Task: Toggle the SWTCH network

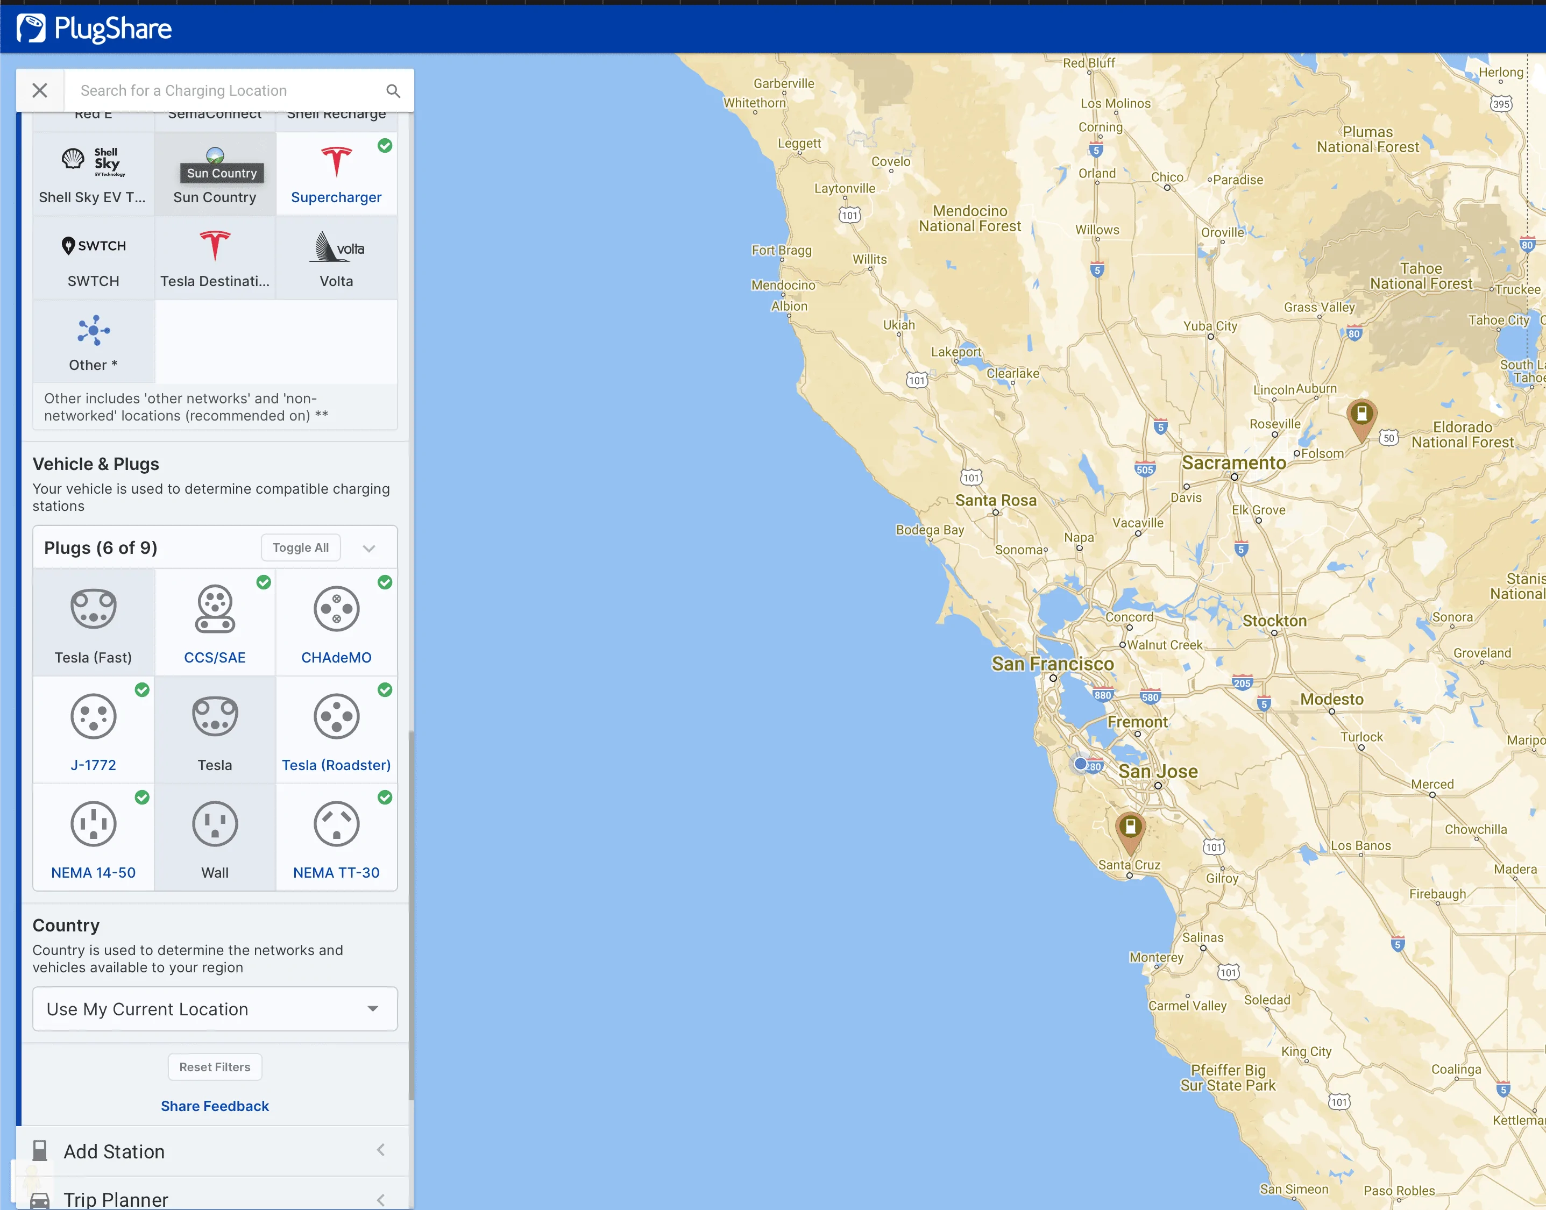Action: pyautogui.click(x=94, y=258)
